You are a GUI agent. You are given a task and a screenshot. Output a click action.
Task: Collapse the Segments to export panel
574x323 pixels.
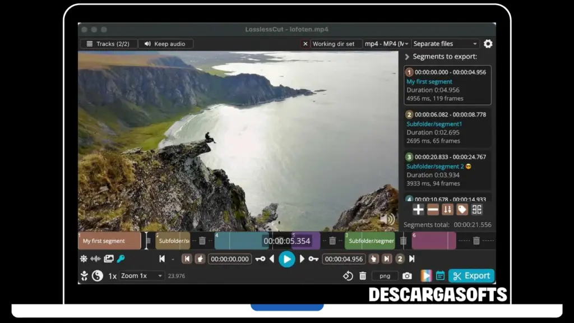pyautogui.click(x=408, y=57)
